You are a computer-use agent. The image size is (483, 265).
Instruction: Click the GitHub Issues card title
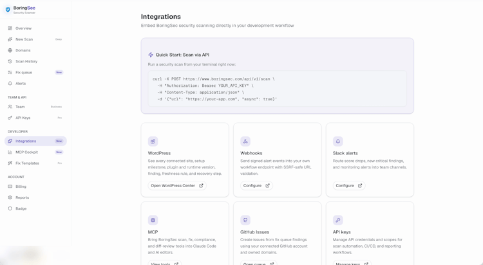255,232
